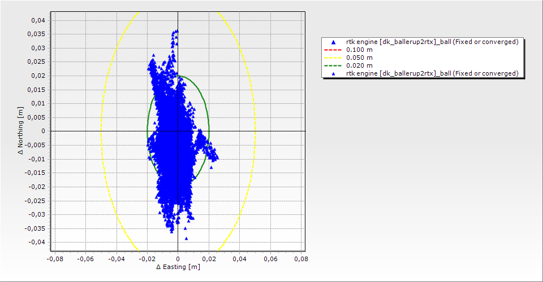Screen dimensions: 543x282
Task: Click the Δ Easting [m] axis title
Action: coord(178,267)
